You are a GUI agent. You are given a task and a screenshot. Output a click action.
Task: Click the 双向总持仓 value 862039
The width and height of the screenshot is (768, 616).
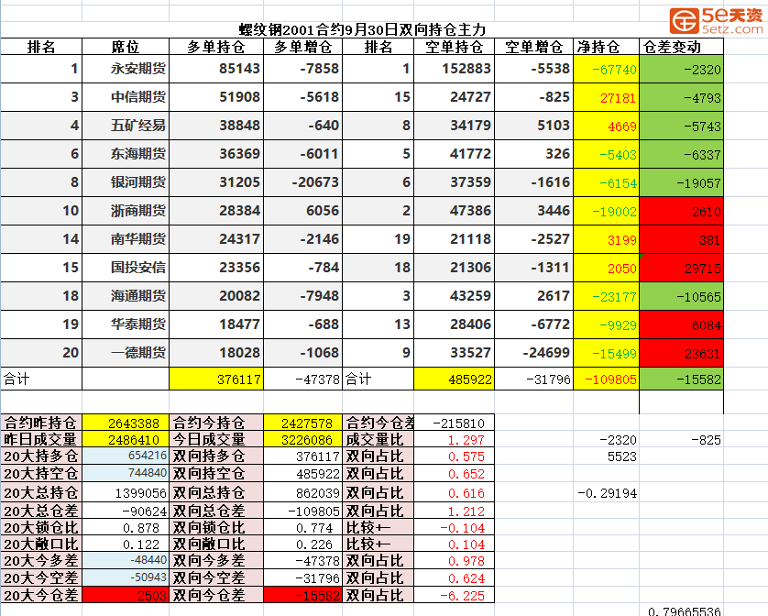coord(302,492)
